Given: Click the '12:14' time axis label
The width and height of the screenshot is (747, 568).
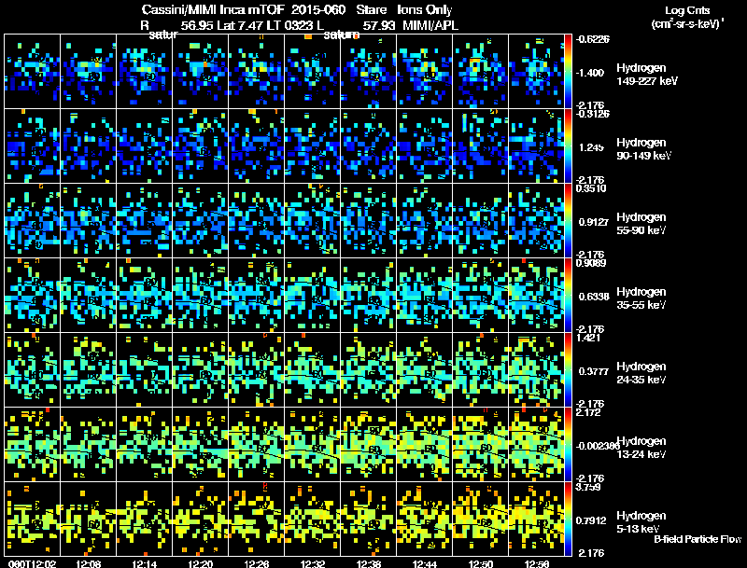Looking at the screenshot, I should pyautogui.click(x=145, y=563).
